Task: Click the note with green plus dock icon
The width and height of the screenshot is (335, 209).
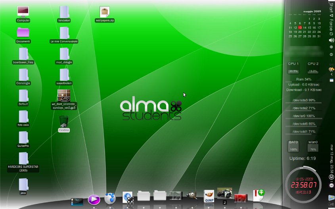Action: pyautogui.click(x=258, y=195)
